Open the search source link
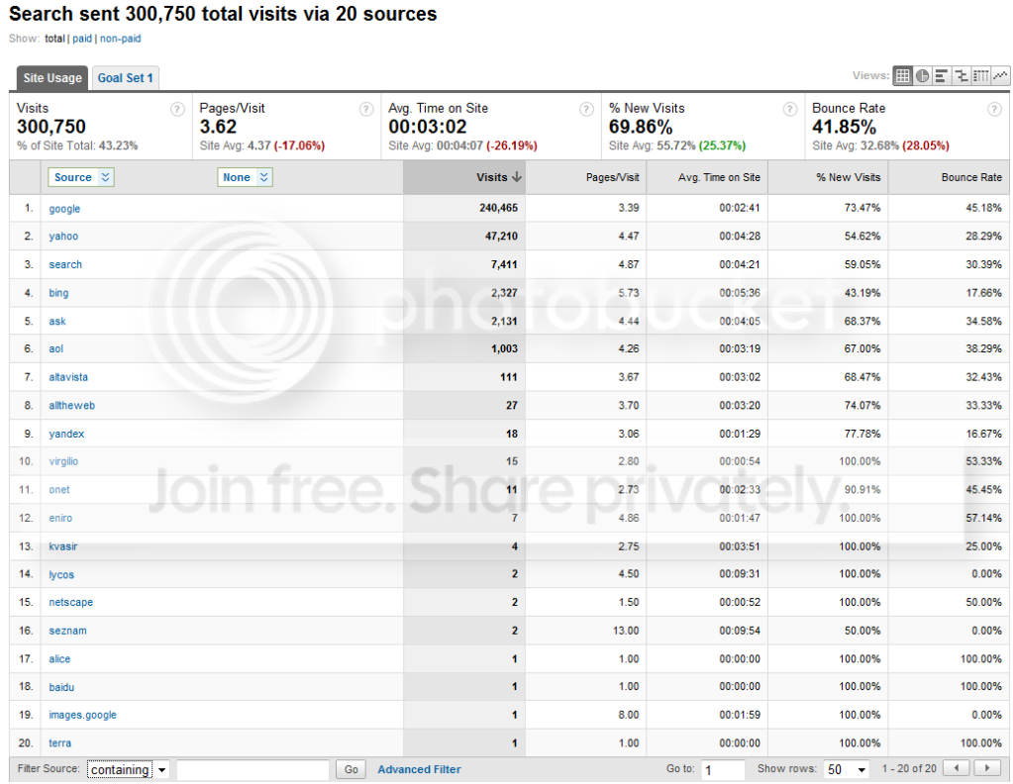This screenshot has width=1013, height=784. pos(65,264)
